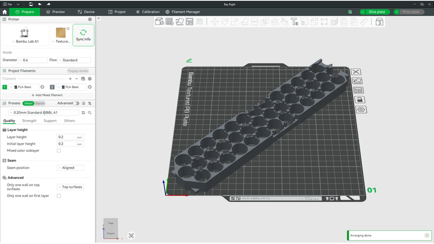This screenshot has width=434, height=244.
Task: Open filament 2 PLA Basic dropdown
Action: tap(72, 87)
